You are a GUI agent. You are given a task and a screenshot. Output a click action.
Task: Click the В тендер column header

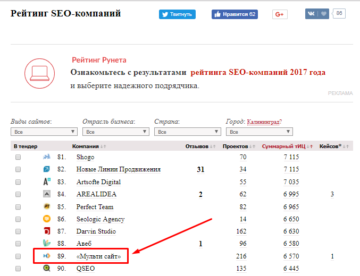tap(26, 146)
